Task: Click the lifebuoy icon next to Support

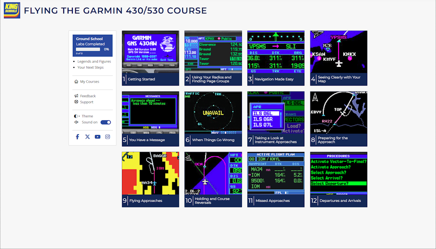Action: click(76, 102)
